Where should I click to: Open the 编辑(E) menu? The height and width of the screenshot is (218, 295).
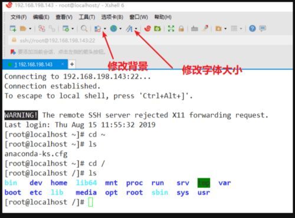point(41,17)
